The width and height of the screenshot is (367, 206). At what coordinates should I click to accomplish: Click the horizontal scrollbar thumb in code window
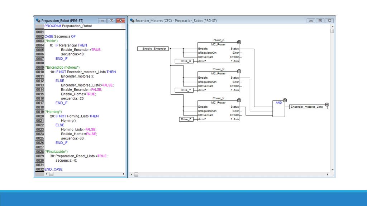coord(51,174)
